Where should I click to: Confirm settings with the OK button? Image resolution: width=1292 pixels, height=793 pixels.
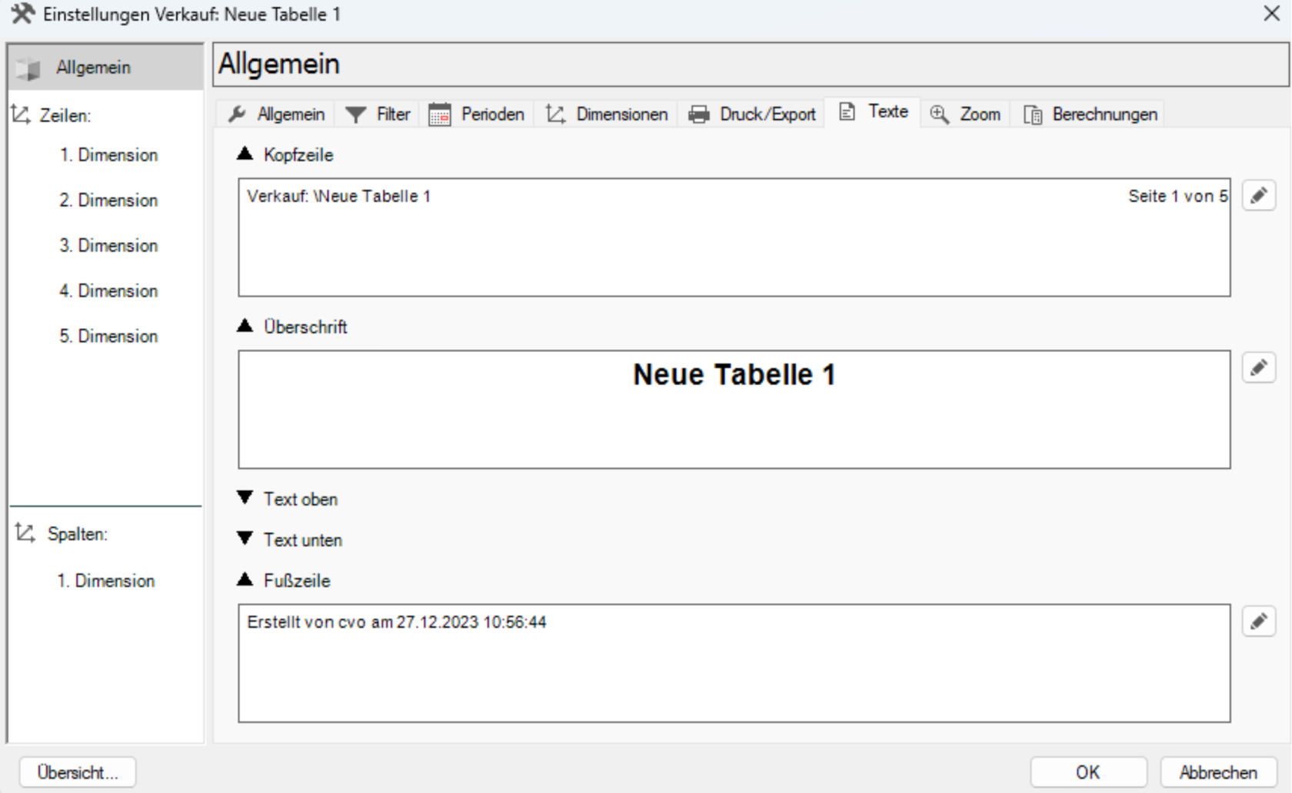coord(1088,772)
